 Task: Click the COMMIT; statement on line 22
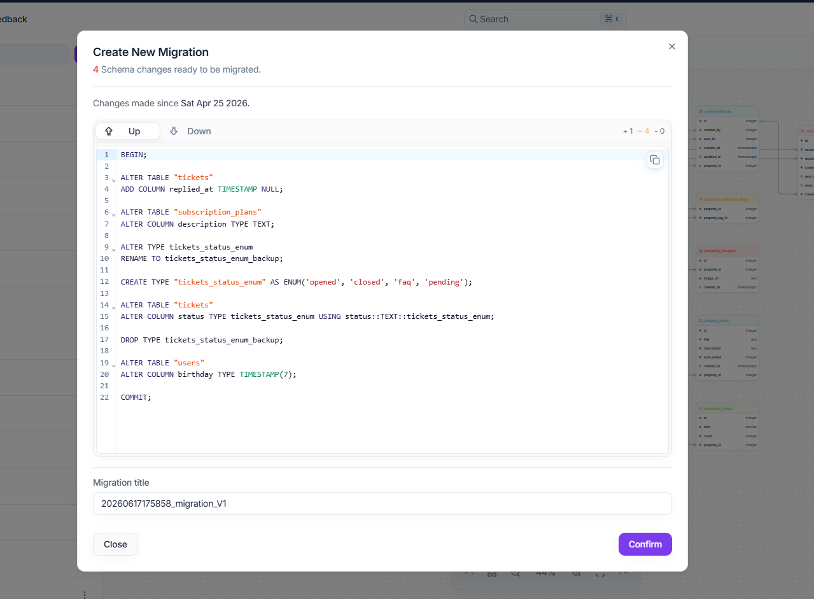coord(136,397)
